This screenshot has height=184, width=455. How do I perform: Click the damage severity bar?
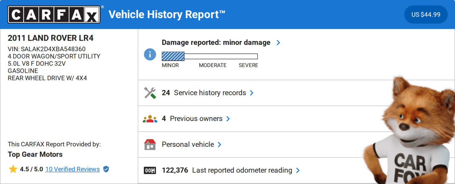click(x=210, y=56)
